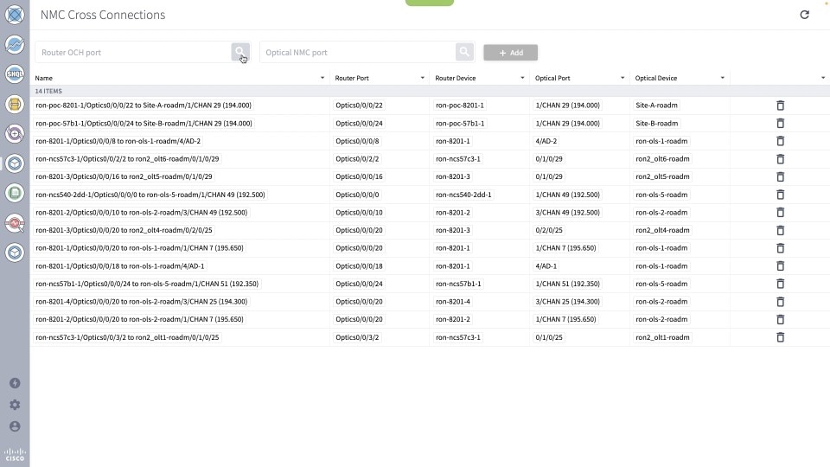This screenshot has width=830, height=467.
Task: Delete ron-ncs57b1-1 cross connection row
Action: (x=780, y=284)
